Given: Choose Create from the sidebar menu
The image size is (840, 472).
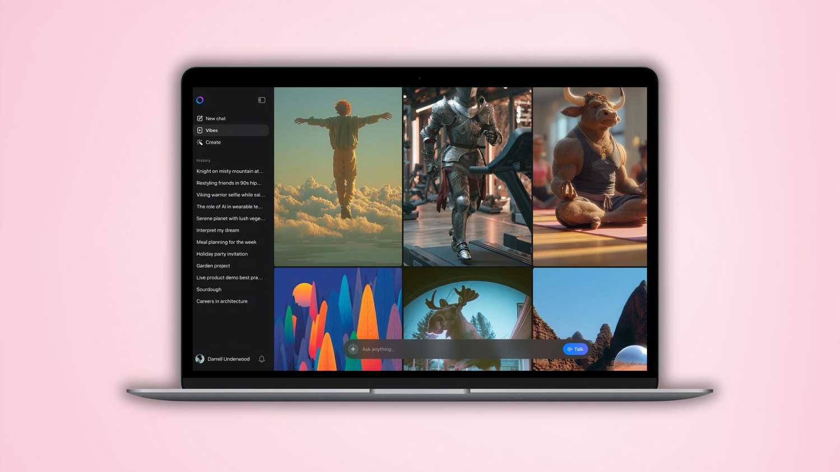Looking at the screenshot, I should point(213,142).
